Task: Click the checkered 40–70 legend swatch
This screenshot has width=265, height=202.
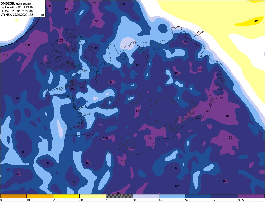Action: (119, 196)
